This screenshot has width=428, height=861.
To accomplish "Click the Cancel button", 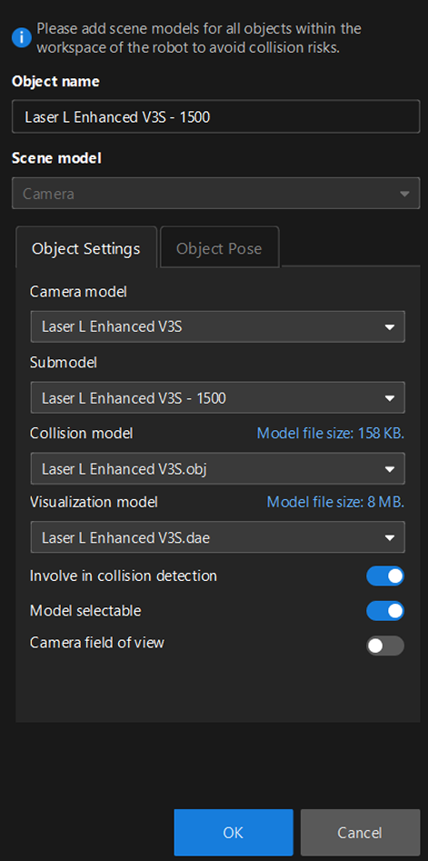I will click(x=360, y=833).
